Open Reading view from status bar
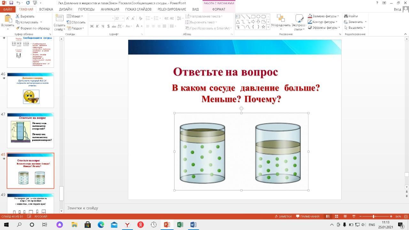 345,216
